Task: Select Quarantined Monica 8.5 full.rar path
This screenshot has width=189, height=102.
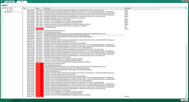Action: pos(60,41)
